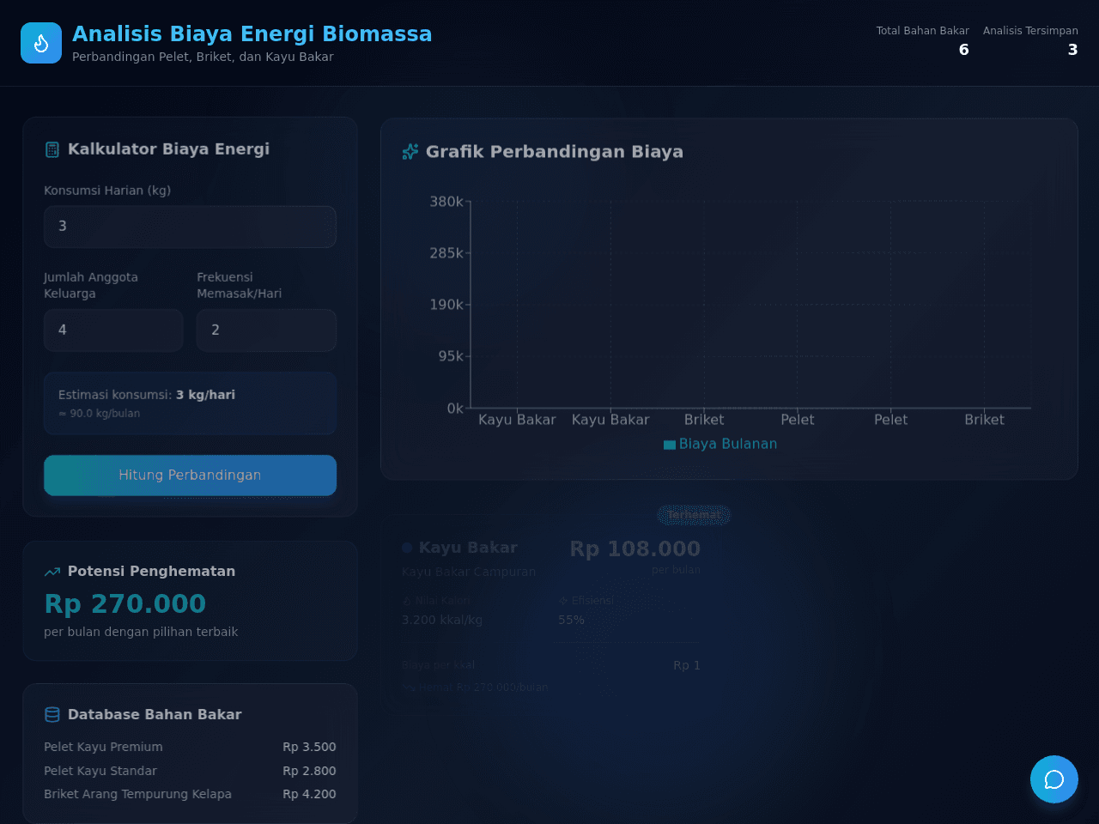The height and width of the screenshot is (824, 1099).
Task: Click the database icon beside Database Bahan Bakar
Action: [52, 715]
